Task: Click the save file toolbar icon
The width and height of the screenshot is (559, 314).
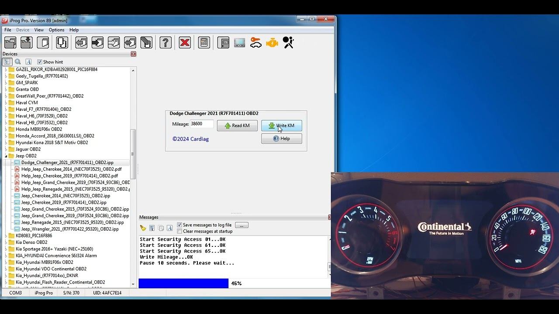Action: 27,42
